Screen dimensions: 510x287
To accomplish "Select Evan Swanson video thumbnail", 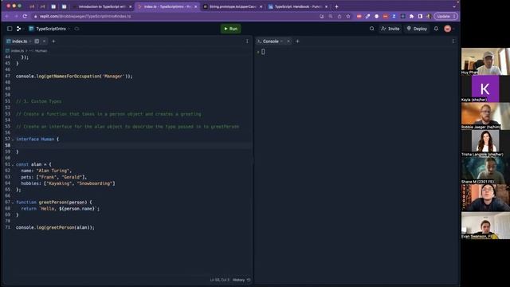I will point(485,226).
